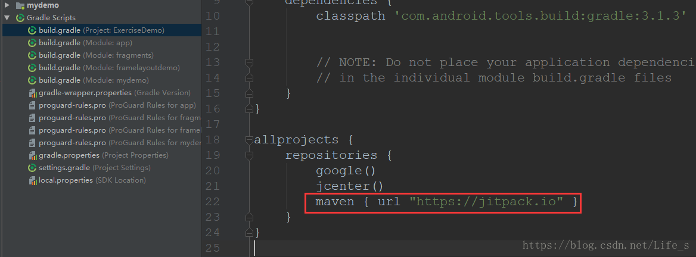Expand the mydemo module folder
The image size is (696, 257).
(x=7, y=6)
